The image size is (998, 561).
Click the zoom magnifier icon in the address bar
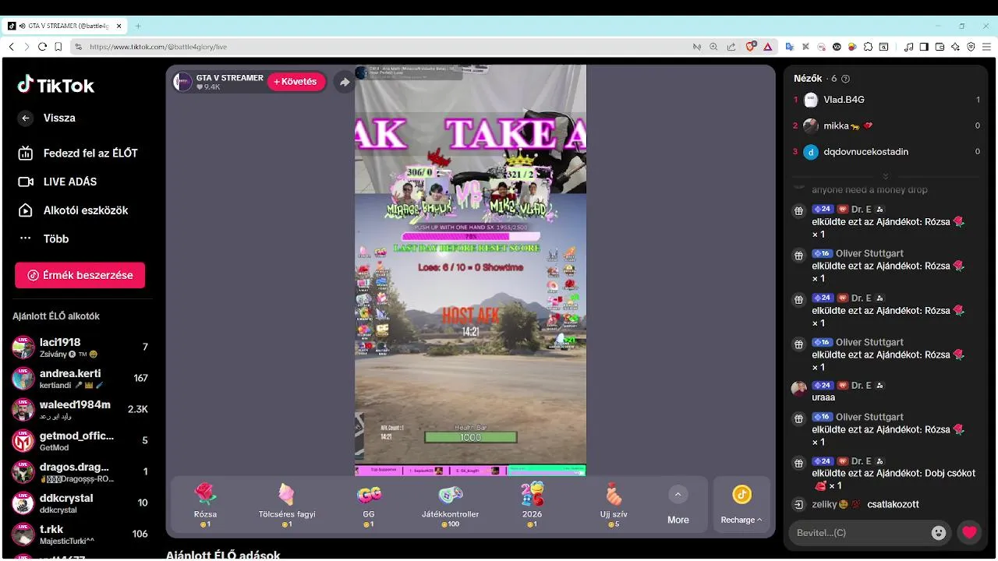[713, 47]
